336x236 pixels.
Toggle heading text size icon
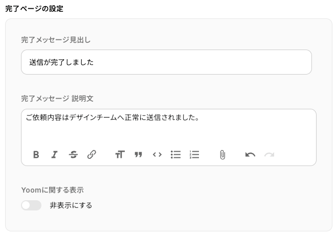tap(120, 154)
